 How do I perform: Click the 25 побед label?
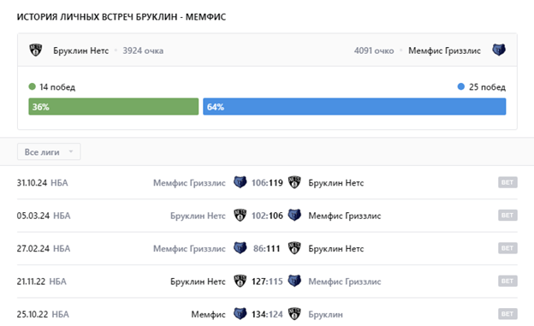[487, 87]
